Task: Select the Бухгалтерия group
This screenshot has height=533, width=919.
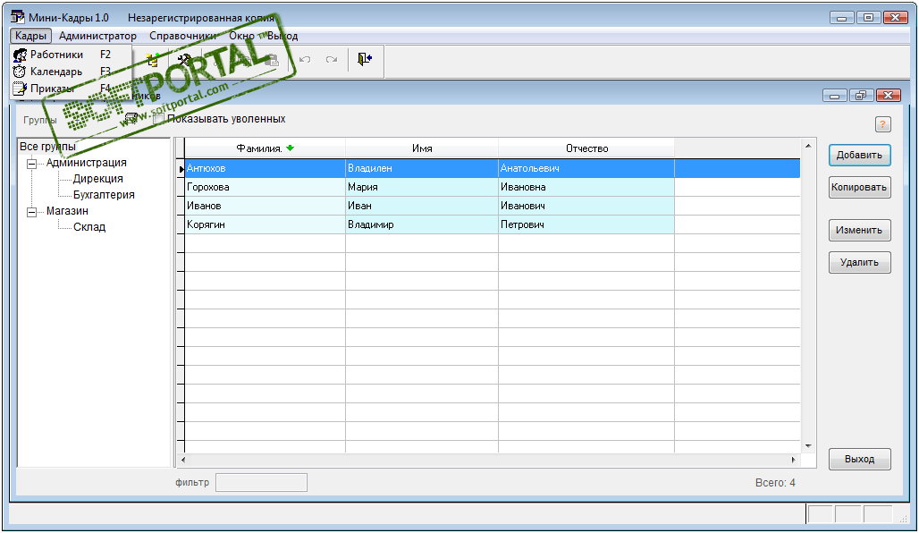Action: tap(104, 195)
